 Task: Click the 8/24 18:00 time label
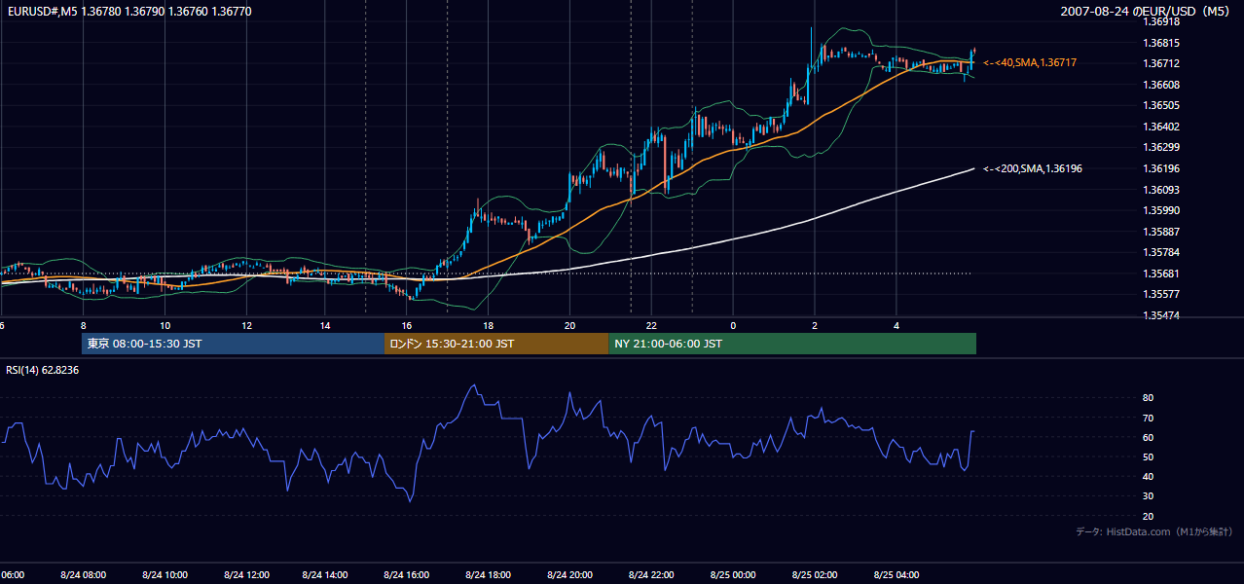coord(489,574)
